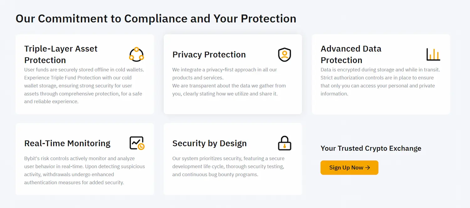Click the Your Trusted Crypto Exchange text
This screenshot has width=470, height=208.
371,148
